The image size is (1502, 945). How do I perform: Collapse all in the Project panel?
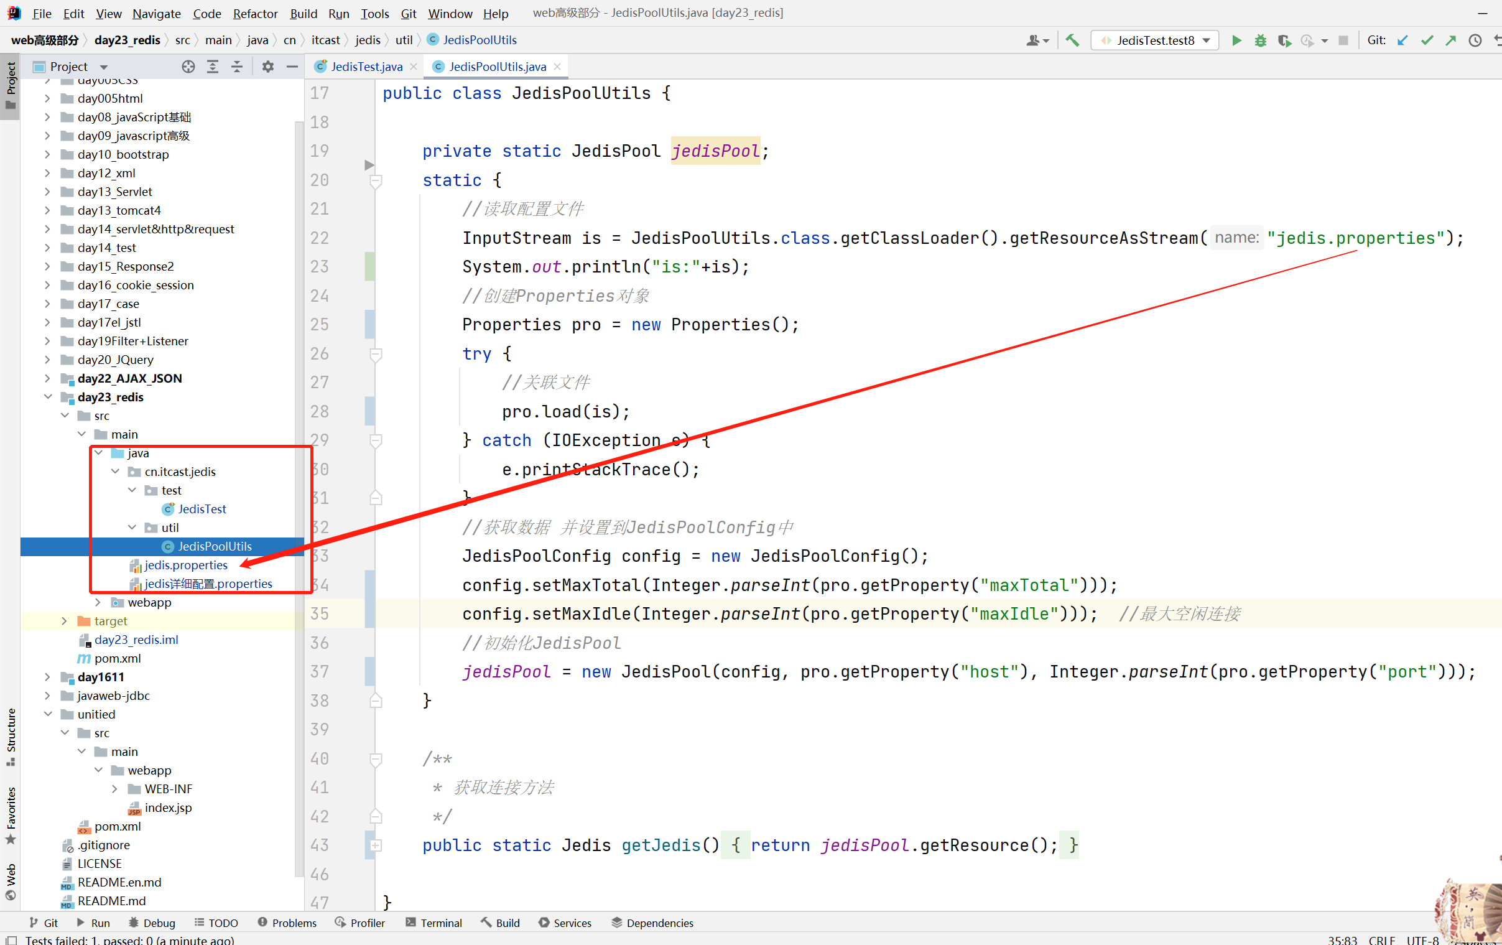click(237, 67)
